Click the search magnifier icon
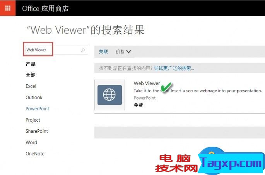Viewport: 265px width, 175px height. (83, 50)
